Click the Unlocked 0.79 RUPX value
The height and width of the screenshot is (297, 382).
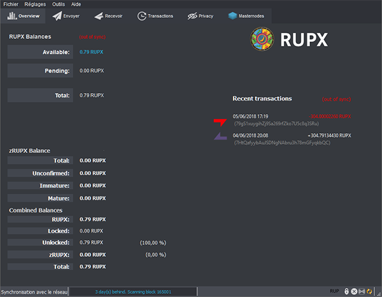tap(91, 242)
